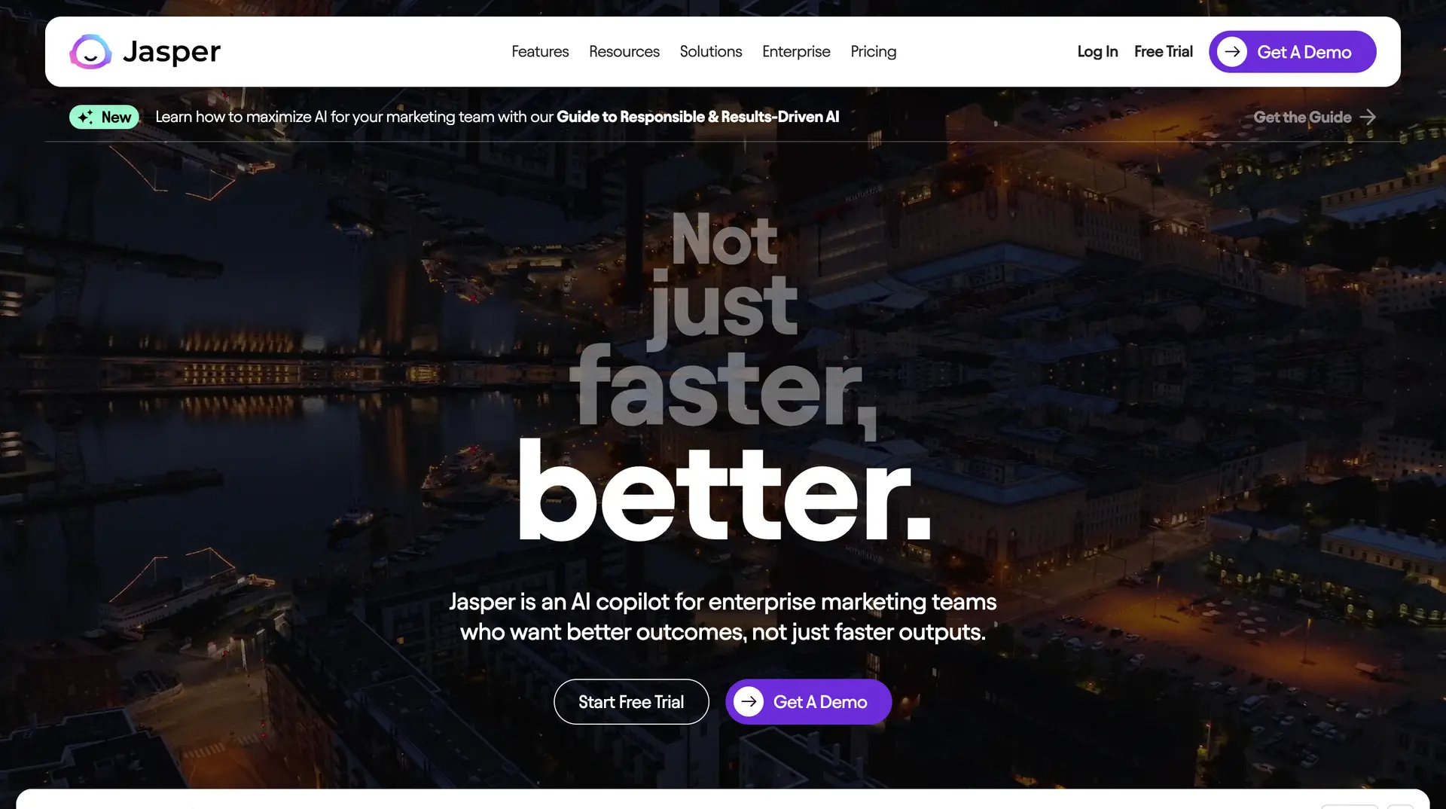This screenshot has height=809, width=1446.
Task: Open the Guide to Responsible & Results-Driven AI link
Action: pyautogui.click(x=697, y=117)
